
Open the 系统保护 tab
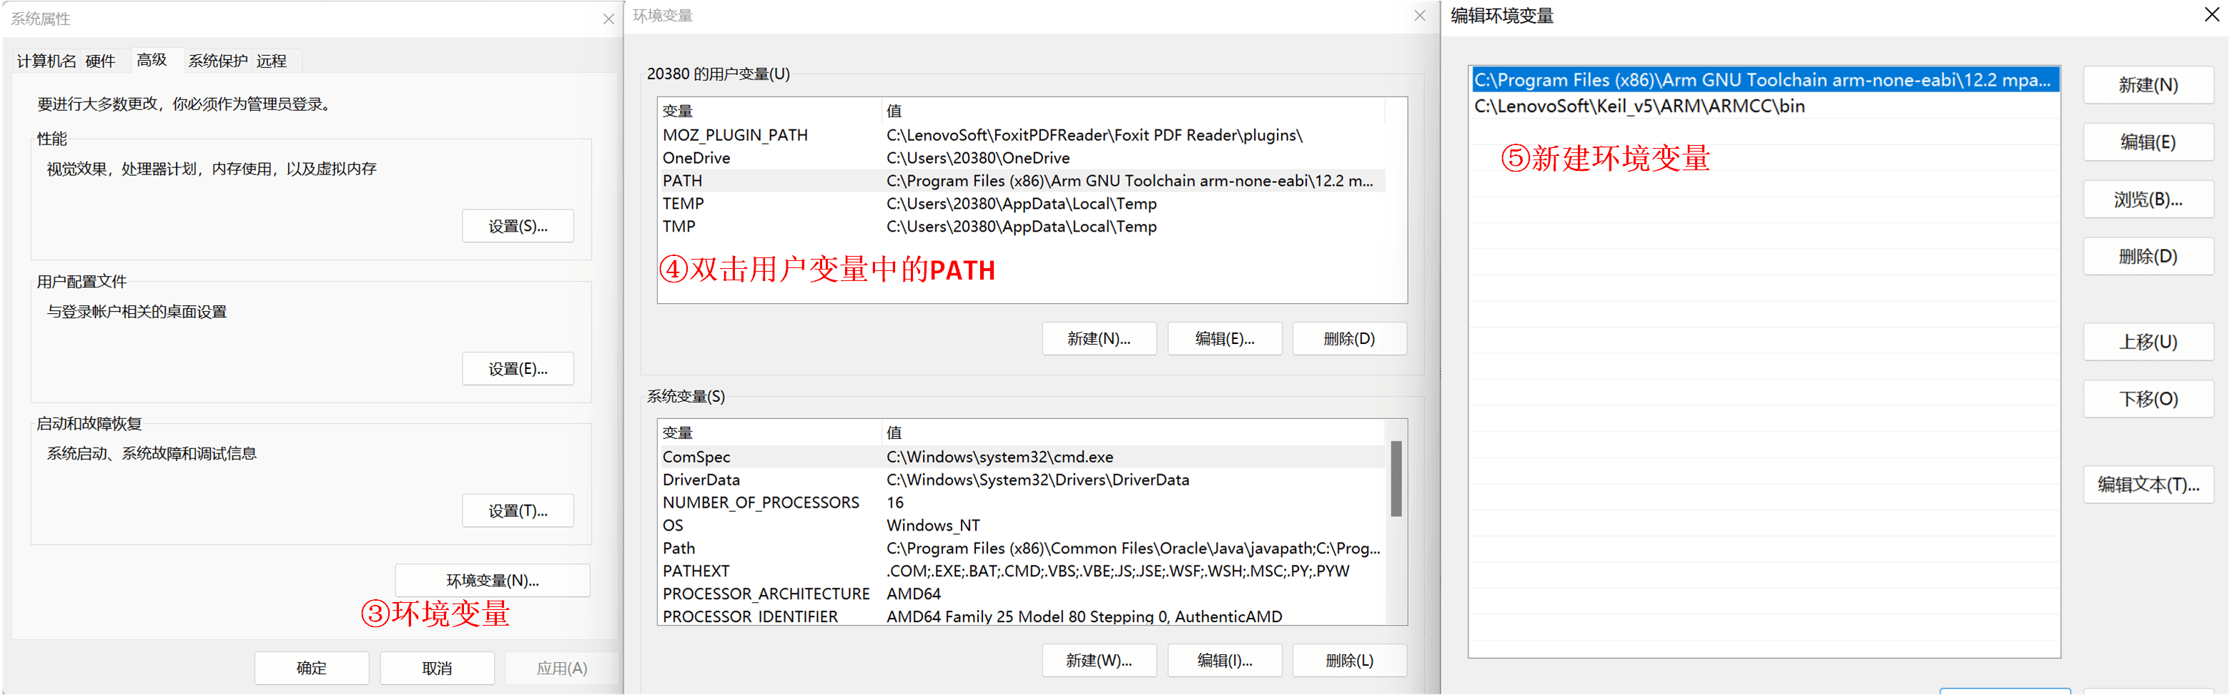click(x=217, y=61)
